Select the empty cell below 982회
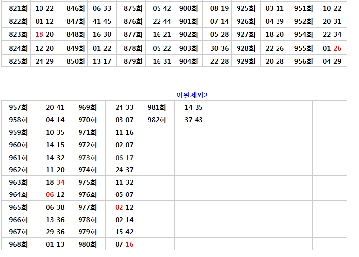 click(157, 132)
